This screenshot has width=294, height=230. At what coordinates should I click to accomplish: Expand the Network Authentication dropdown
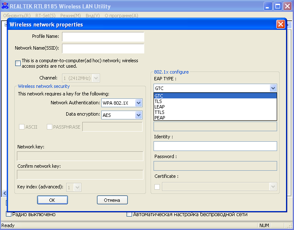point(138,103)
